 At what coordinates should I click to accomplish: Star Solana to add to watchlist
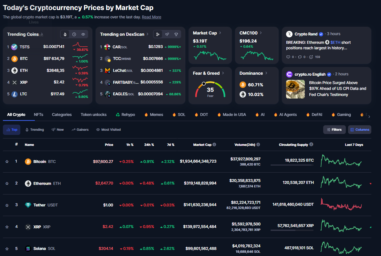(x=7, y=249)
